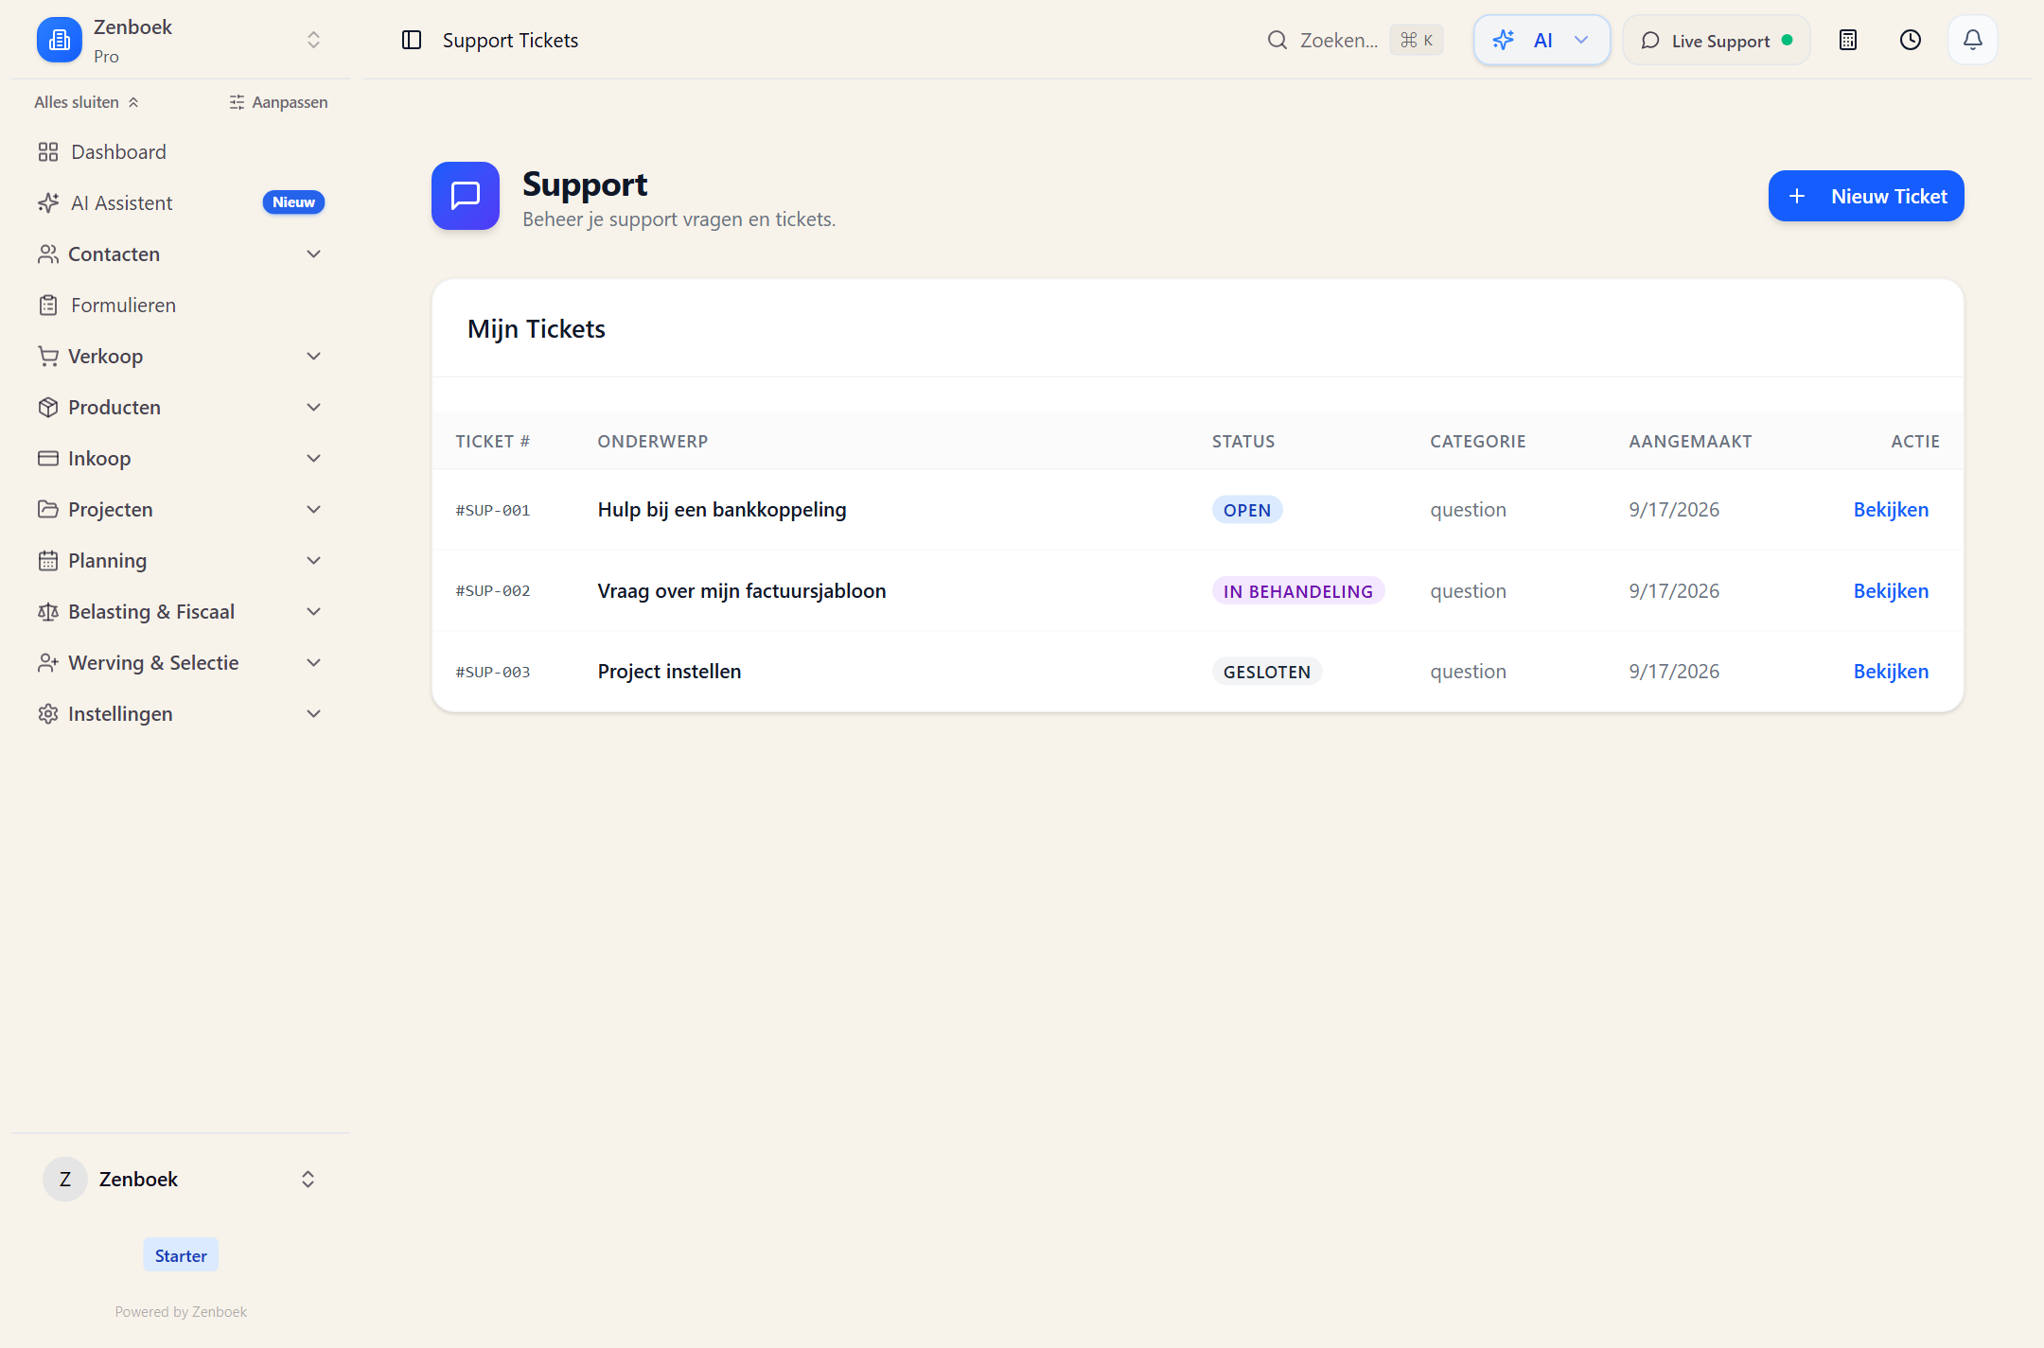2044x1348 pixels.
Task: Open the Zenboek Pro workspace switcher
Action: 180,40
